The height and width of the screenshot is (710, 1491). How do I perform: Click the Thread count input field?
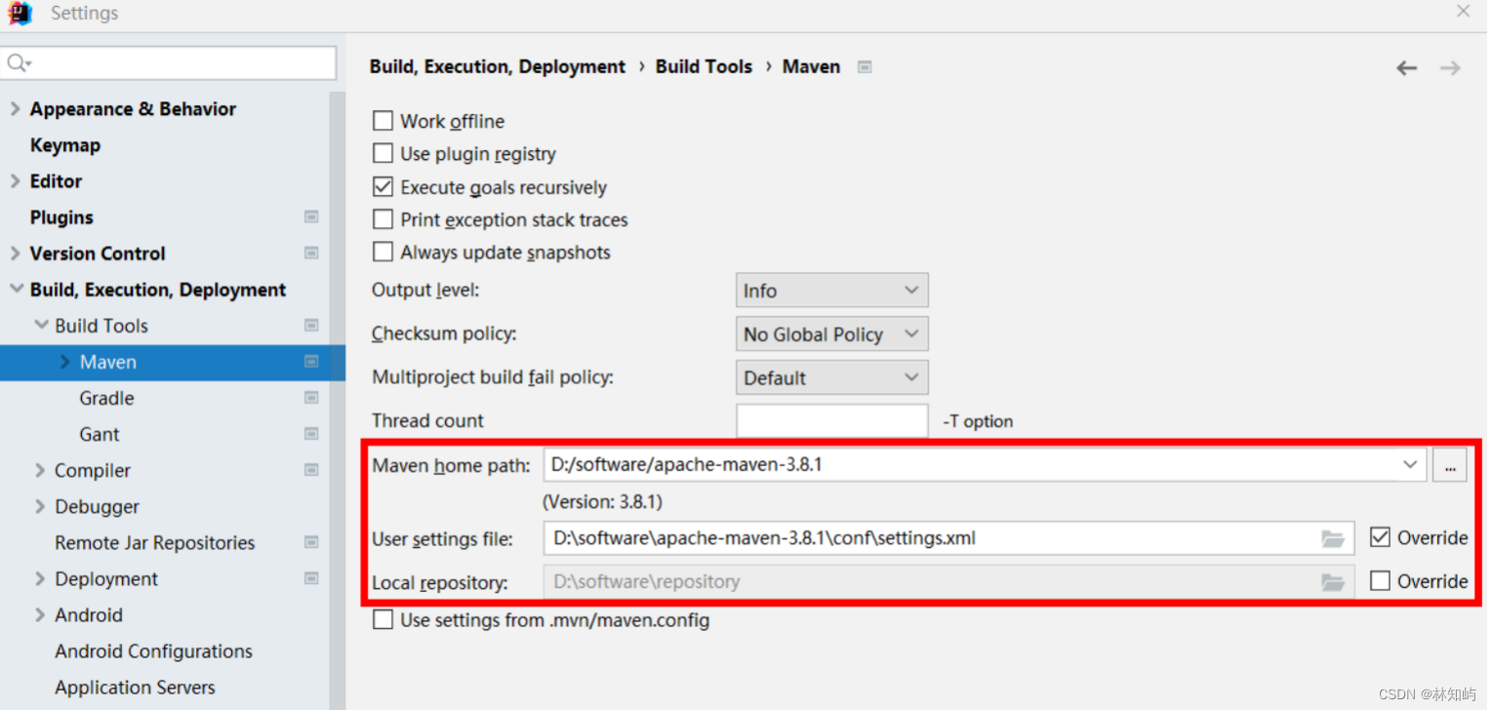click(831, 420)
